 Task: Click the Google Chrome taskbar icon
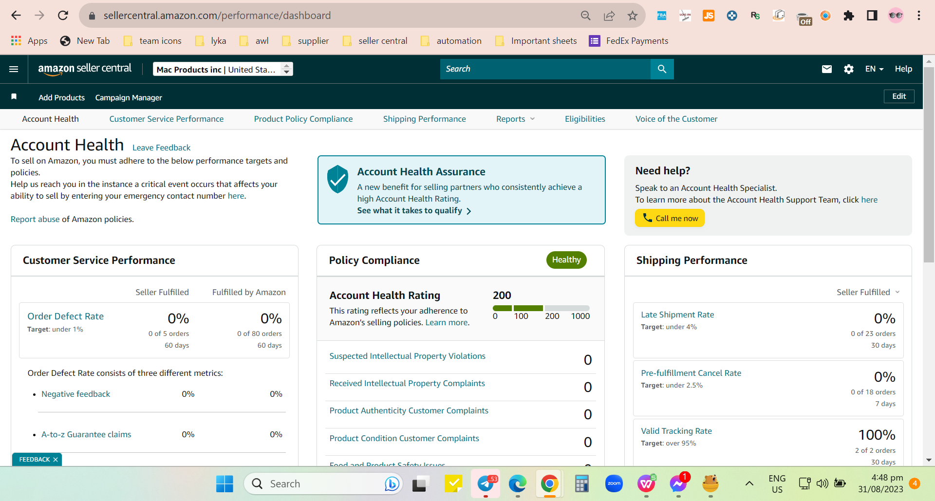pos(549,483)
